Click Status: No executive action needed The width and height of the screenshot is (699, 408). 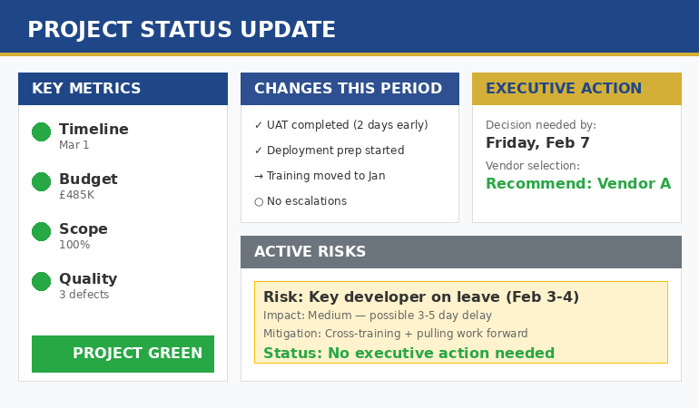[x=409, y=354]
